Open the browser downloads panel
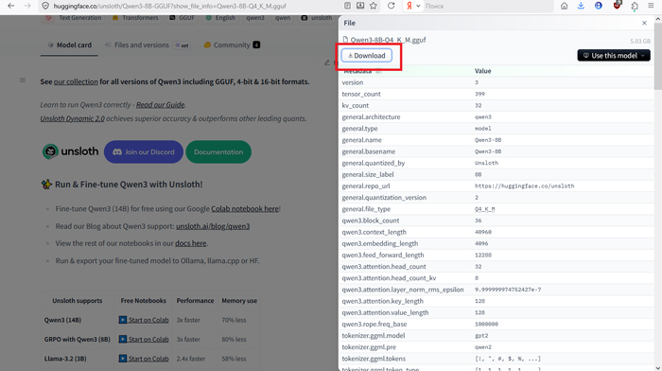This screenshot has height=371, width=662. 581,6
